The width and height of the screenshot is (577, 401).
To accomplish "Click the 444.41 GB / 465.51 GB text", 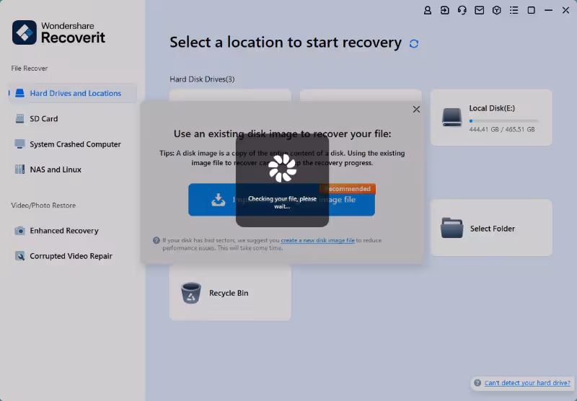I will coord(502,130).
